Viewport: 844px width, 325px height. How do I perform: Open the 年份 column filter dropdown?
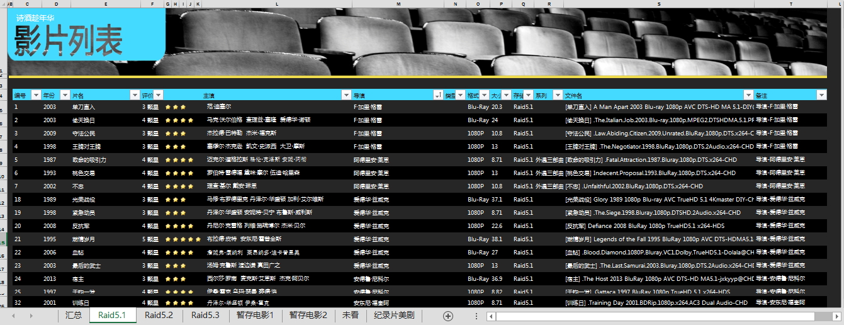[x=64, y=95]
